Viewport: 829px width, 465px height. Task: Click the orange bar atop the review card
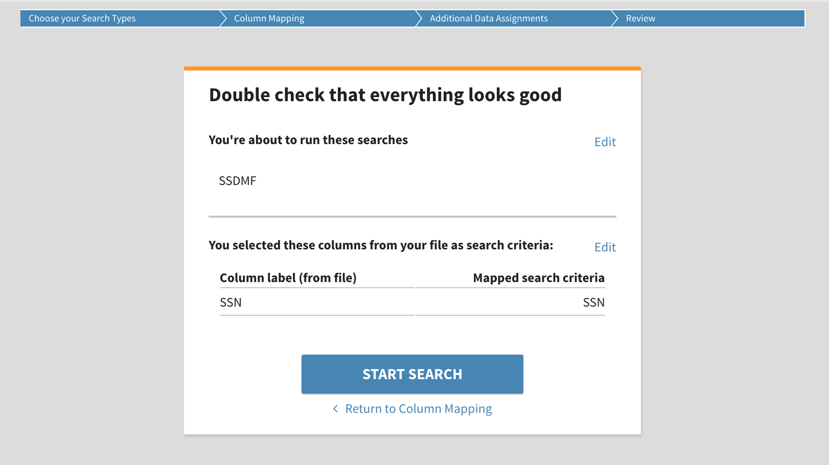[412, 67]
